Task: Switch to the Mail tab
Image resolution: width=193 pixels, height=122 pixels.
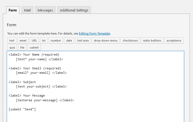Action: [x=27, y=10]
